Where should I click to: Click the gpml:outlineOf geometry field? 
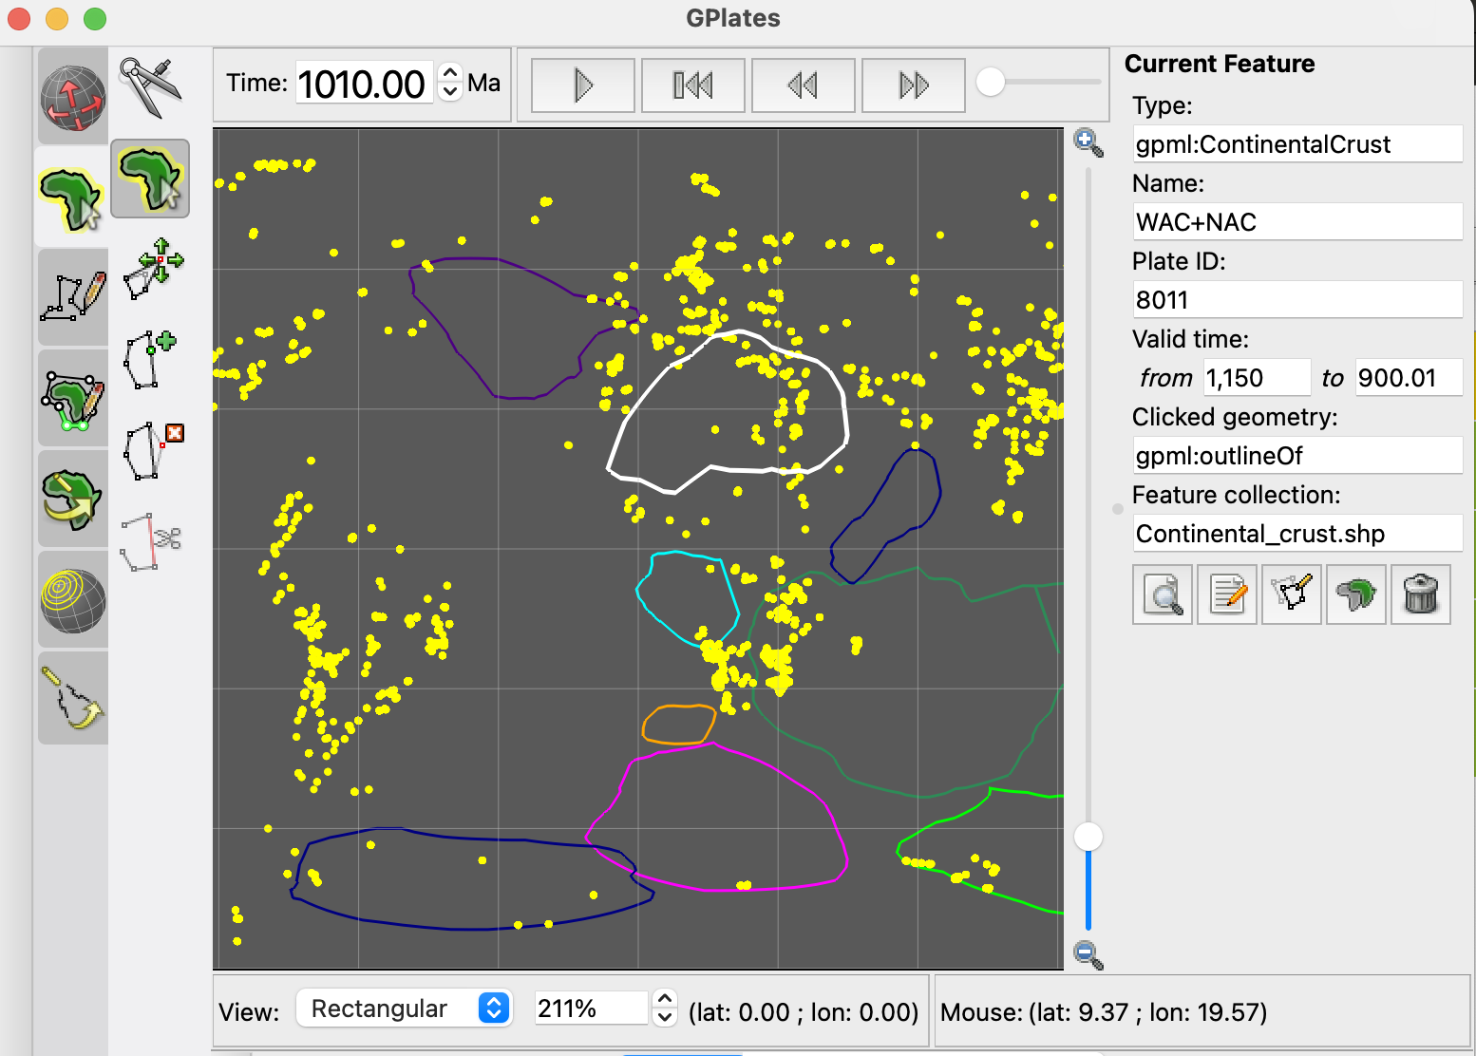click(1297, 456)
